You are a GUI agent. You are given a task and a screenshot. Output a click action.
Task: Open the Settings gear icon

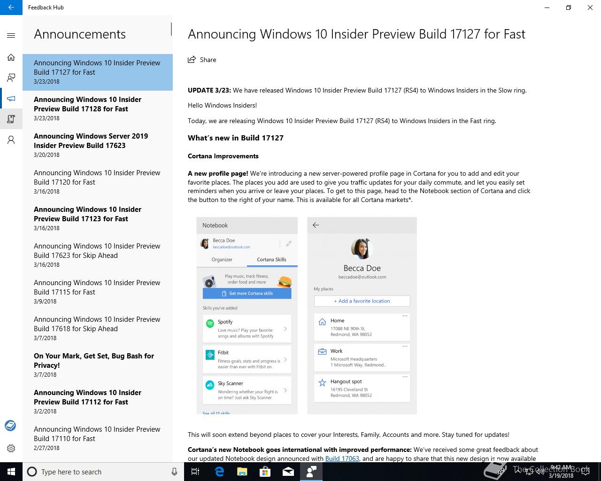coord(11,449)
